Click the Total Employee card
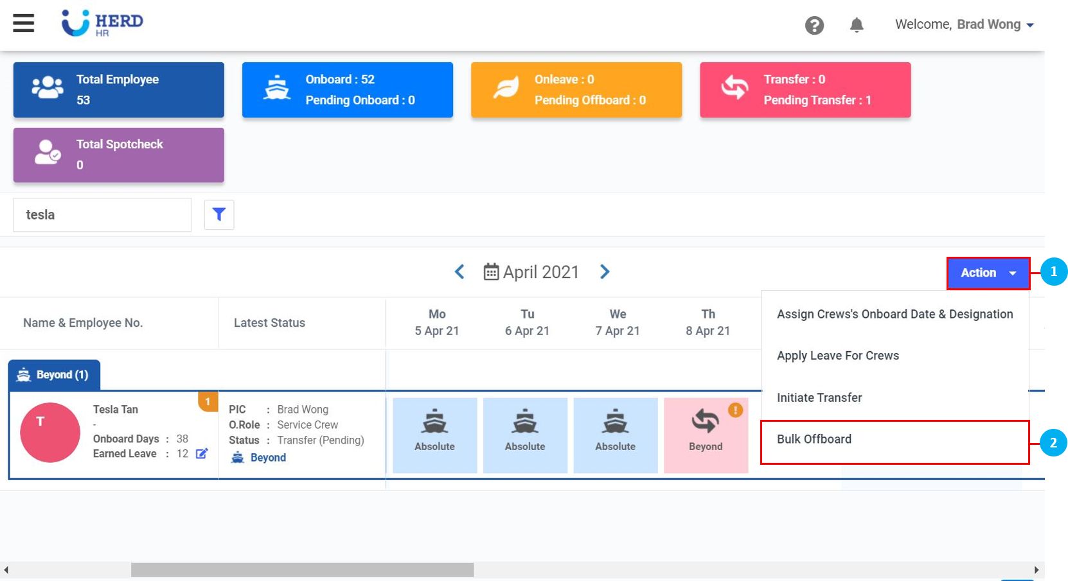The image size is (1068, 581). (119, 90)
